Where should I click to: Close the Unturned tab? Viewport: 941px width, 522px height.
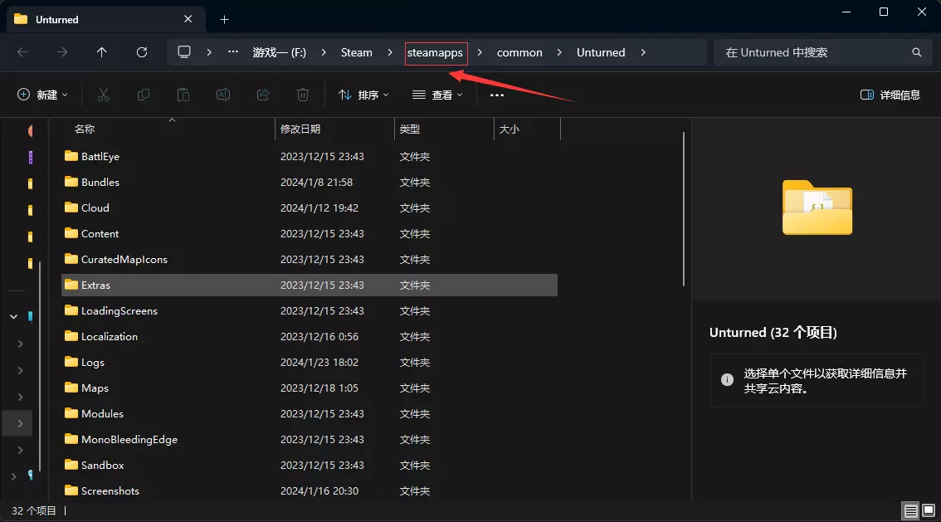pyautogui.click(x=188, y=19)
